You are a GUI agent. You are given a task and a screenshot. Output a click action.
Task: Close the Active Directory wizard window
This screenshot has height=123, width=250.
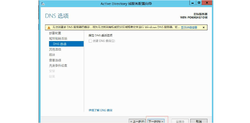point(207,3)
